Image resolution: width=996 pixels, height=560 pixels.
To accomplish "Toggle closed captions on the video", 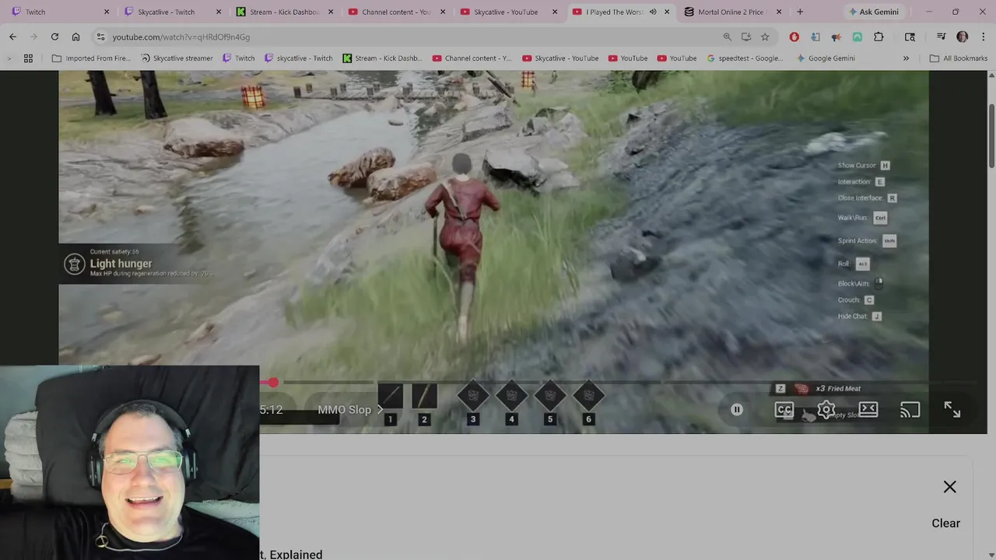I will [x=784, y=410].
